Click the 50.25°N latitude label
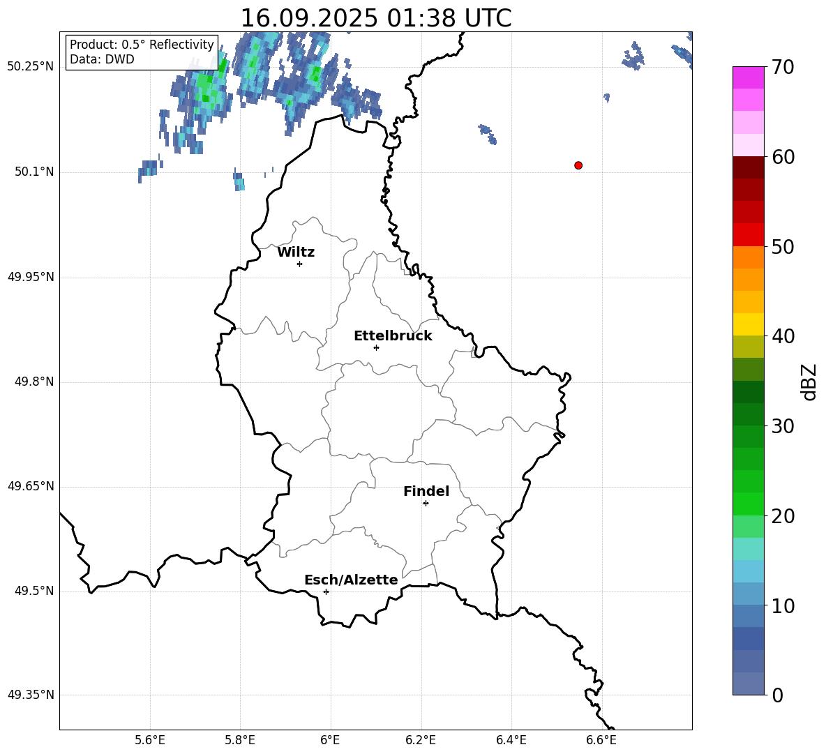Viewport: 826px width, 754px height. 31,67
